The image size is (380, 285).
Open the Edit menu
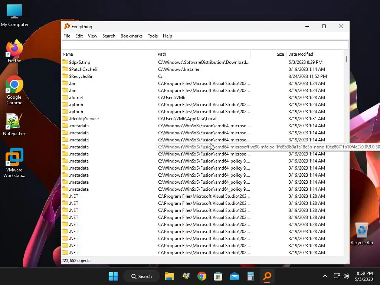point(79,36)
